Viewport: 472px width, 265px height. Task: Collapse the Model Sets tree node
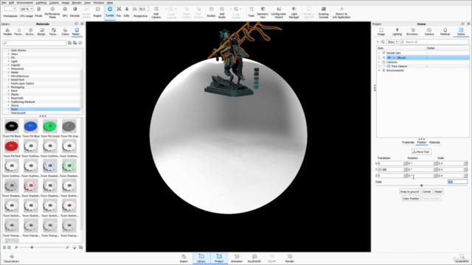(x=379, y=53)
